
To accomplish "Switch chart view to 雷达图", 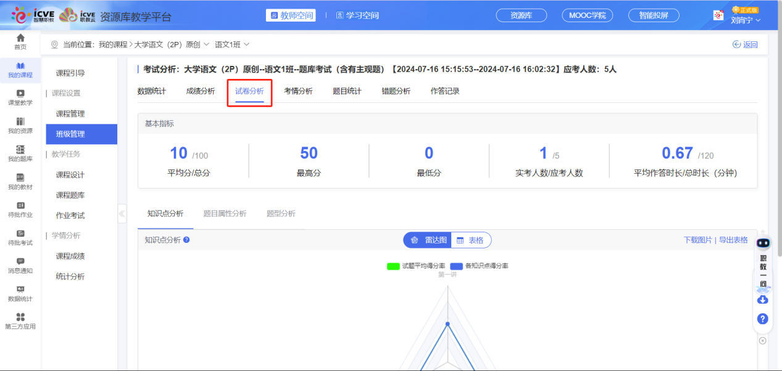I will 428,240.
